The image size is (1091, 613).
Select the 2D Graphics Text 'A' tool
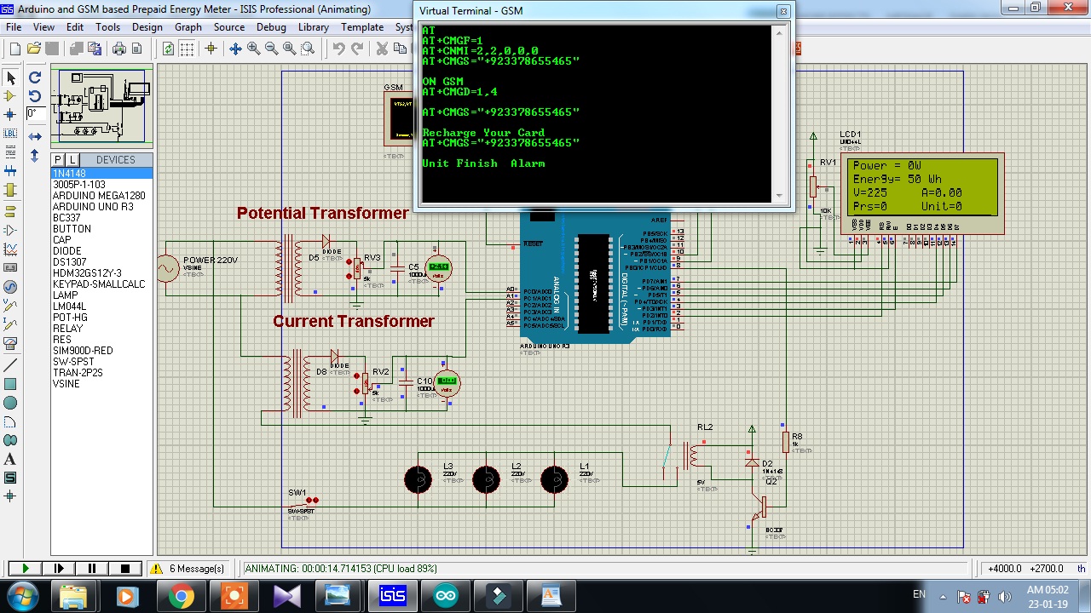point(10,459)
